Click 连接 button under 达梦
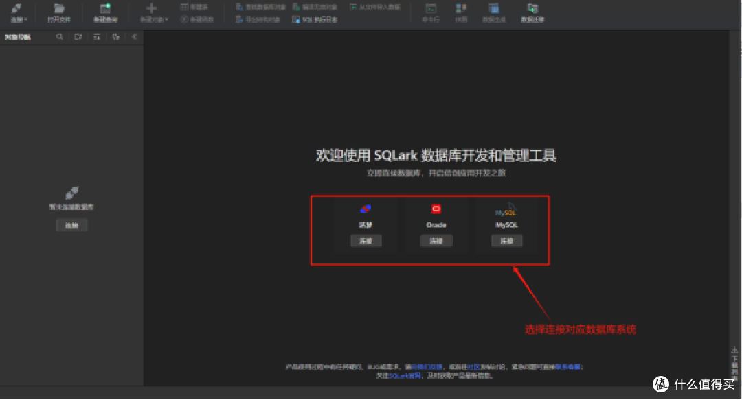 point(366,241)
